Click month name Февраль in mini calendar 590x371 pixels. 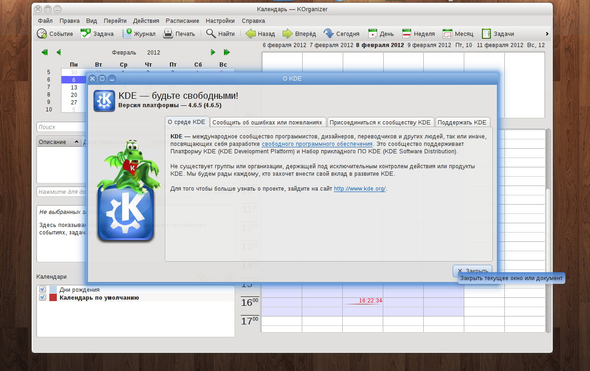124,53
